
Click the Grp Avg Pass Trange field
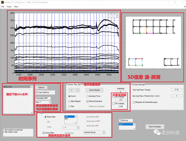pyautogui.click(x=177, y=90)
